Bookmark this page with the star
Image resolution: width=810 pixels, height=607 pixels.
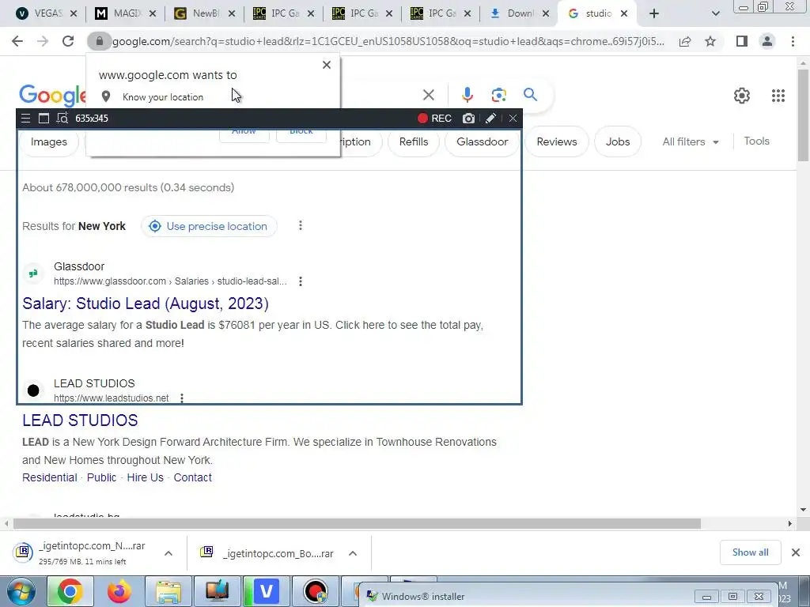(710, 41)
